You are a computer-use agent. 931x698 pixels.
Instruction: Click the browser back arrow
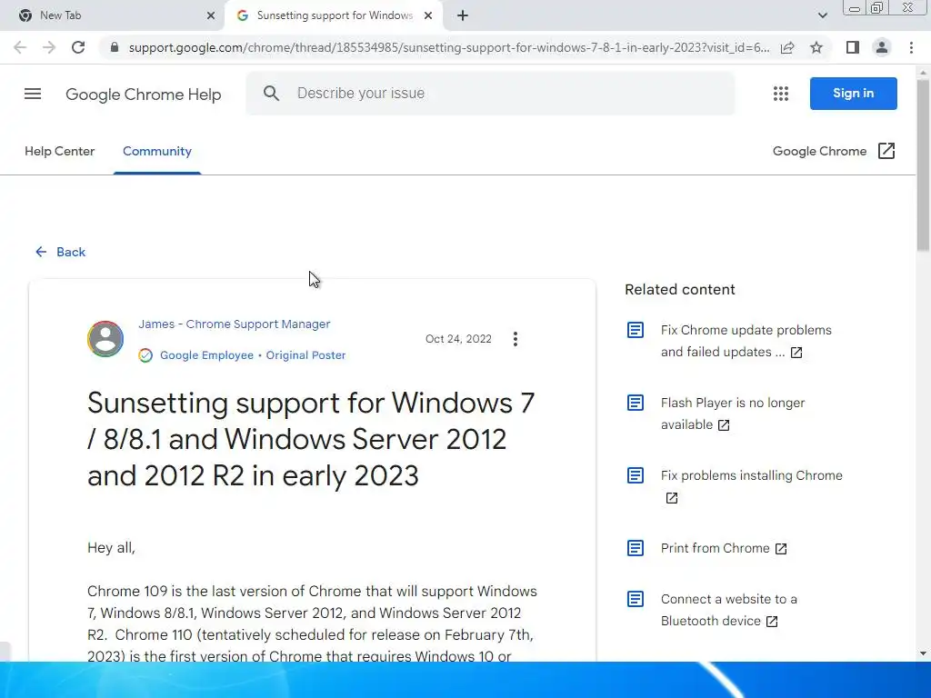coord(20,47)
